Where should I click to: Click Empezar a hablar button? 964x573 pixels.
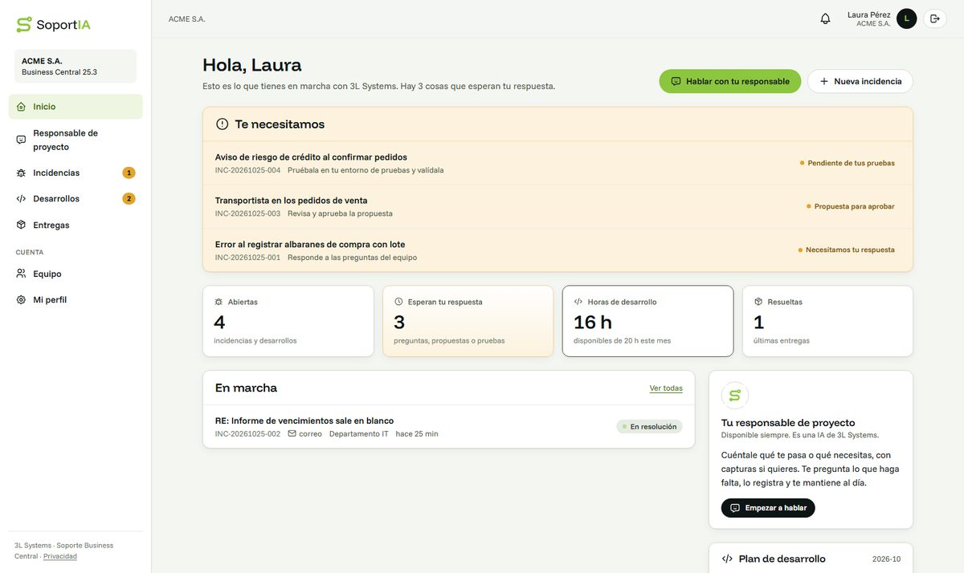coord(768,508)
